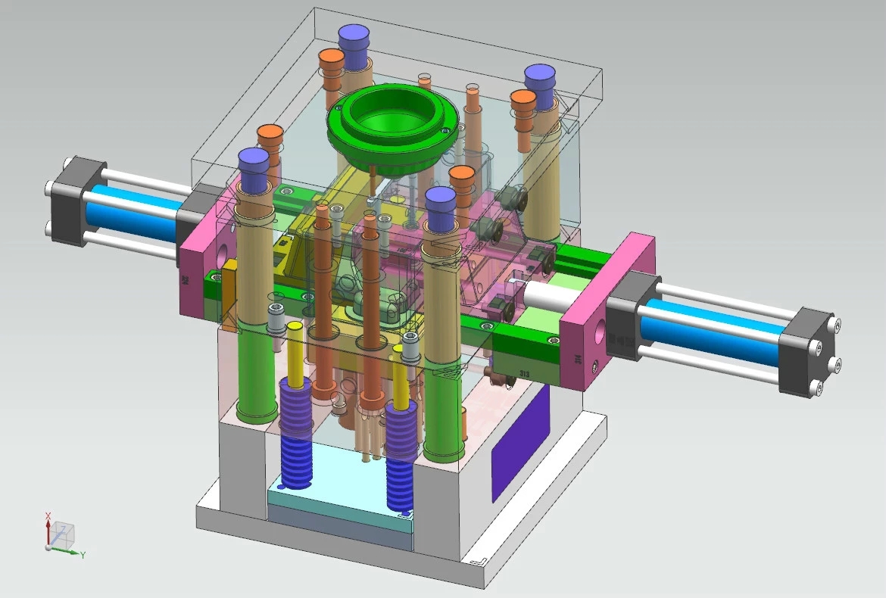
Task: Select the purple nameplate on the mold base
Action: point(521,443)
